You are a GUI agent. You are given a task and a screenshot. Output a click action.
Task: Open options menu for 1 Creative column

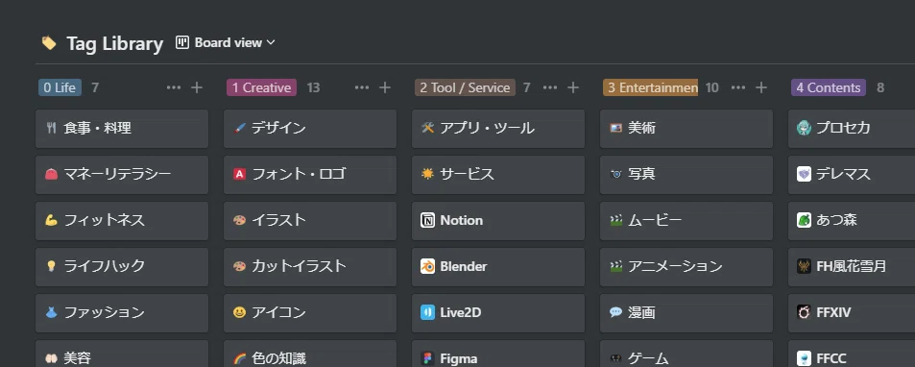point(362,87)
